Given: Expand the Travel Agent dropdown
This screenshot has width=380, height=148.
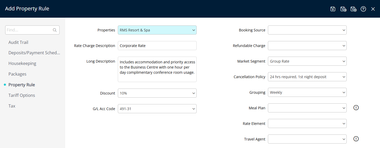Looking at the screenshot, I should pos(307,139).
